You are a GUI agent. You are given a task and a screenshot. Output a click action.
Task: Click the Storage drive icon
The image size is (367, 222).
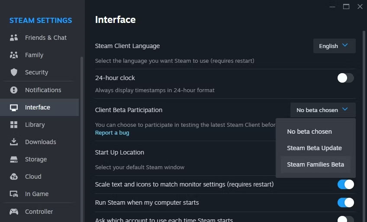14,159
